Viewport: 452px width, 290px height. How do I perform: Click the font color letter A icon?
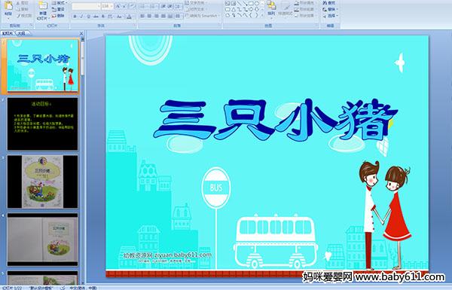coord(129,17)
